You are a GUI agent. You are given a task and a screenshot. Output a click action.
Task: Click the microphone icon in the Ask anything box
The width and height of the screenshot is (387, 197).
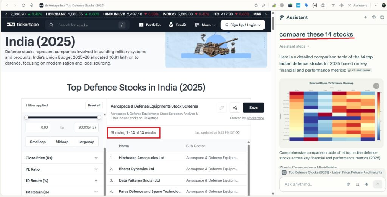coord(367,184)
